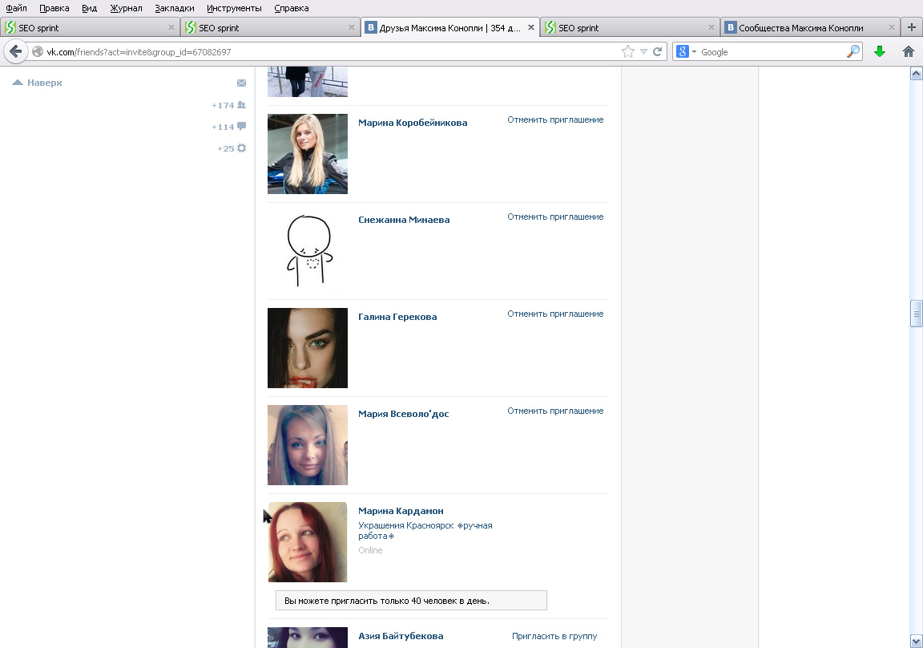Viewport: 923px width, 648px height.
Task: Click the browser back arrow button
Action: click(16, 52)
